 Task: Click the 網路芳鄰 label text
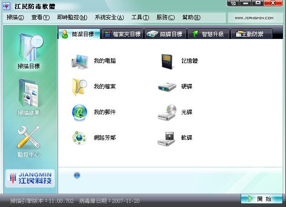tap(104, 138)
